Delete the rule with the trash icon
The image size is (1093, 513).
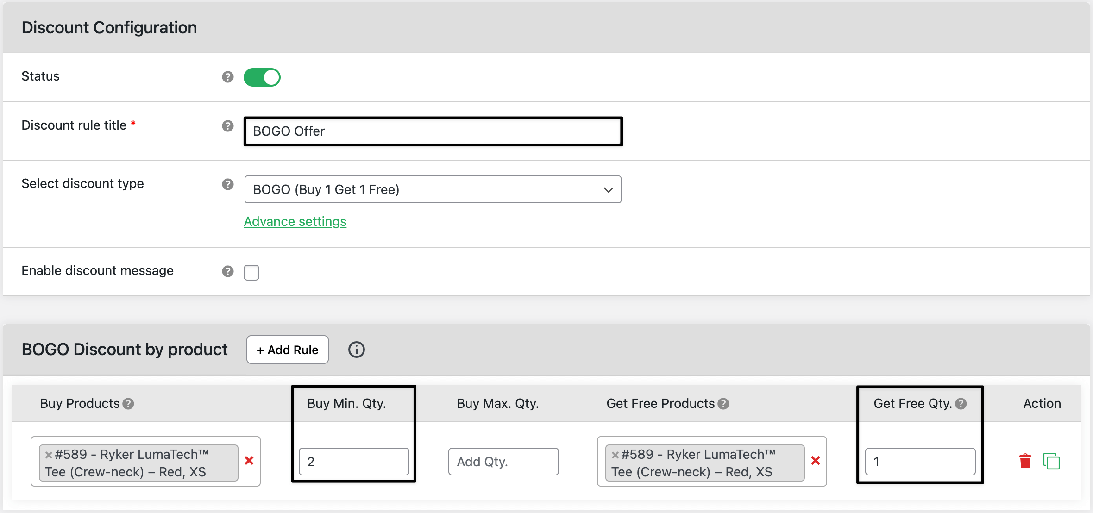(1025, 461)
